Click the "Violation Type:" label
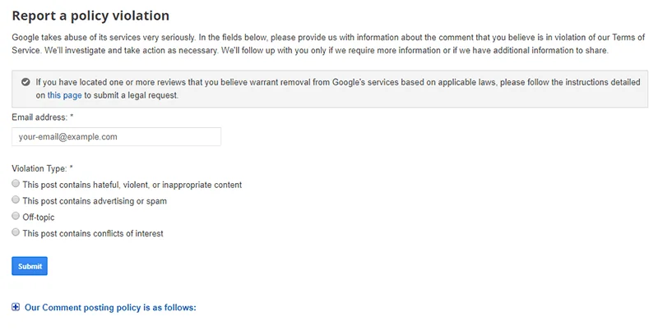This screenshot has height=330, width=658. 39,167
